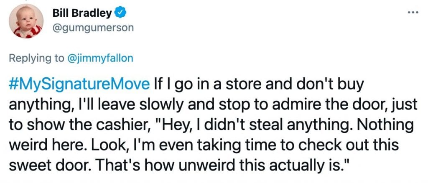Open the Bill Bradley display name
428x183 pixels.
point(82,13)
